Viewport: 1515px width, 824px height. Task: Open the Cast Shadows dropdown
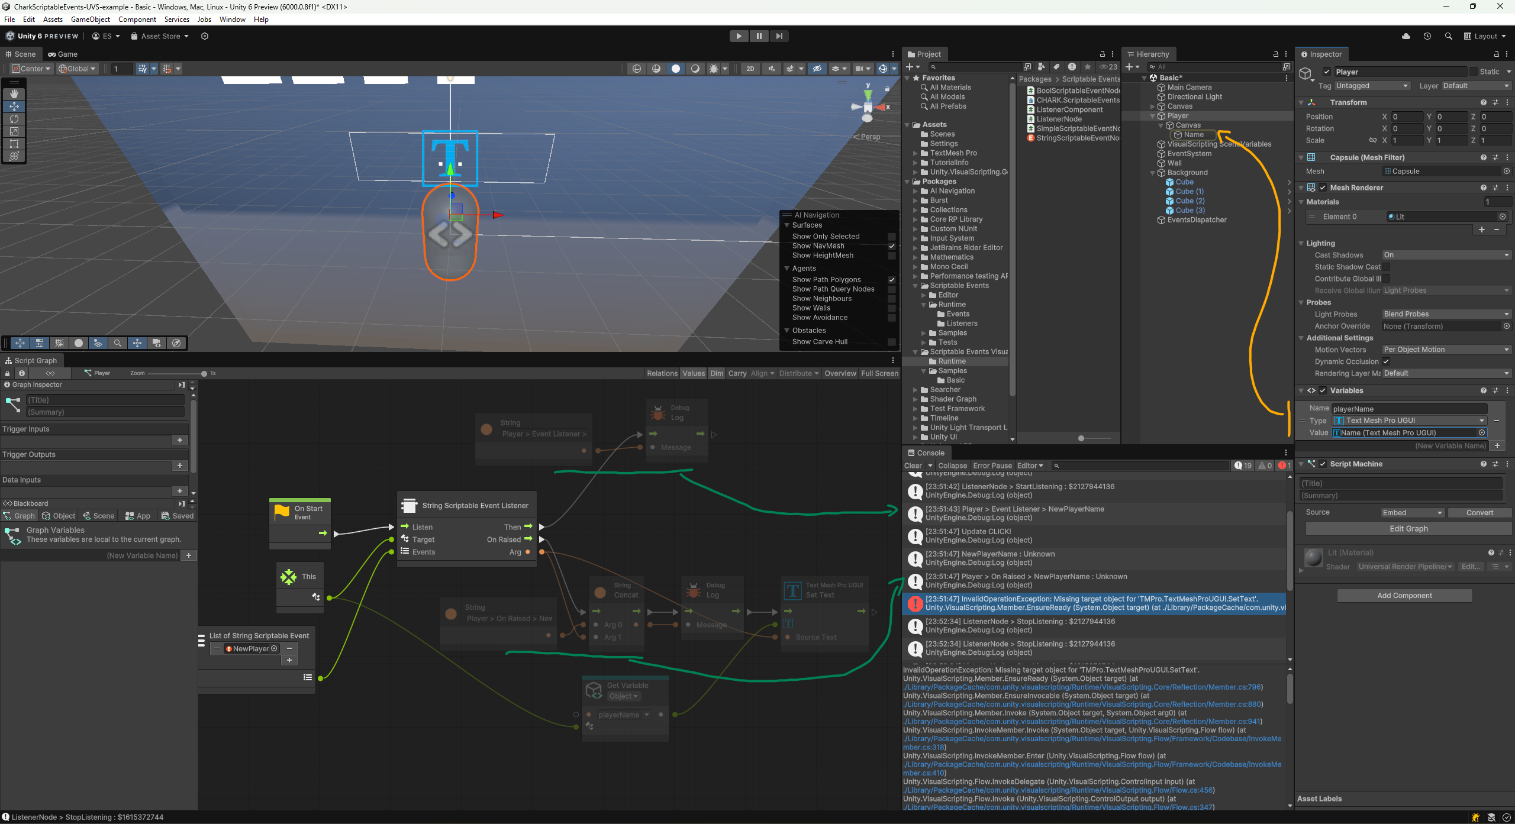click(x=1446, y=255)
